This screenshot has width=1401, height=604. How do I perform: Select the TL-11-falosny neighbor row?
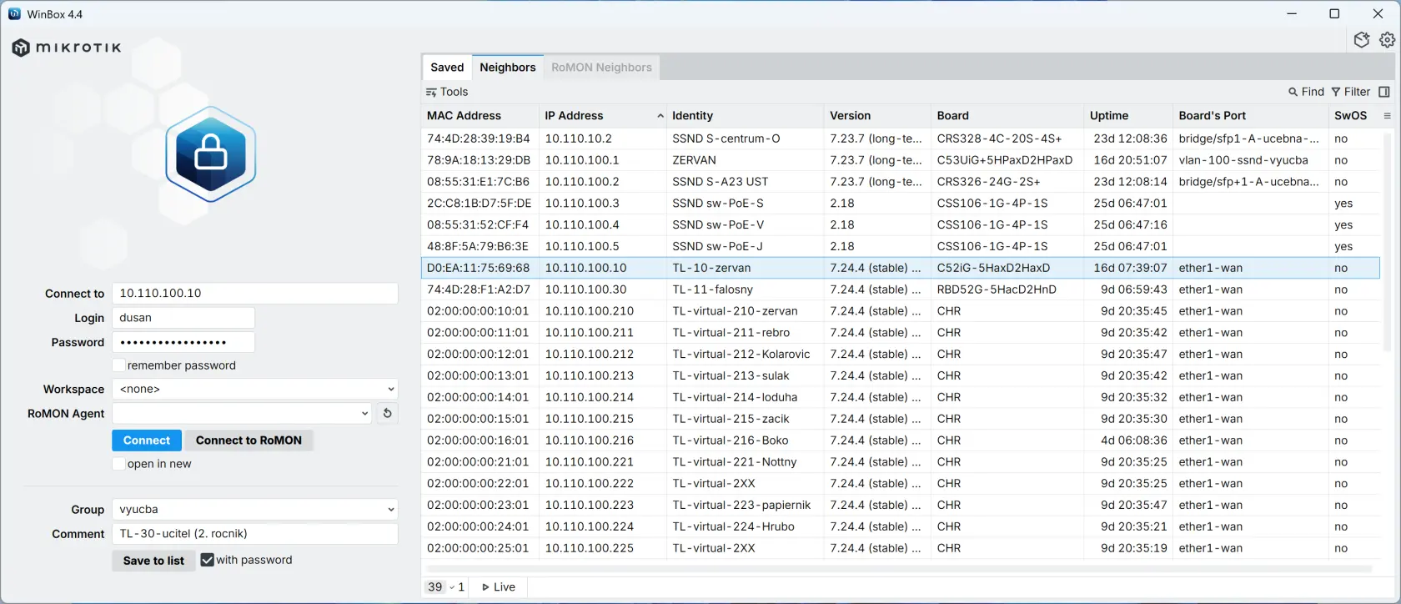(x=901, y=289)
